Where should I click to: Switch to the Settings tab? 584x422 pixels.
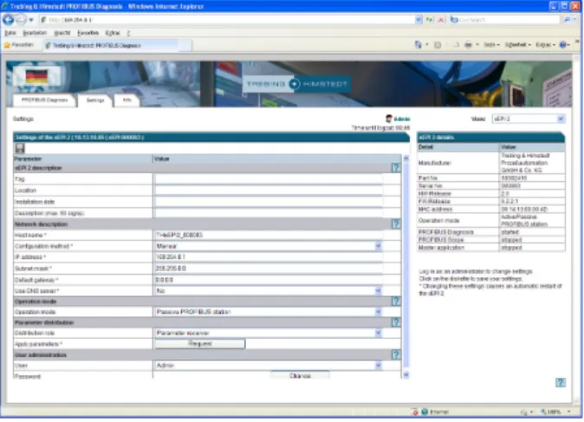pos(95,101)
